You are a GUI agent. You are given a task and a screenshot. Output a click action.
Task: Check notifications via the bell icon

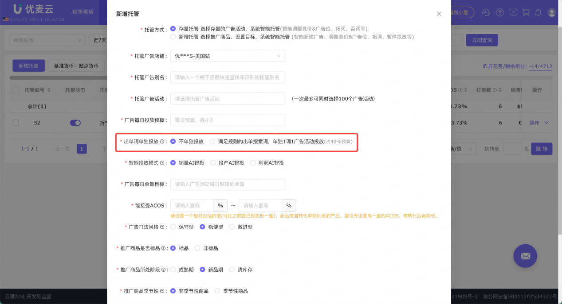click(x=538, y=12)
